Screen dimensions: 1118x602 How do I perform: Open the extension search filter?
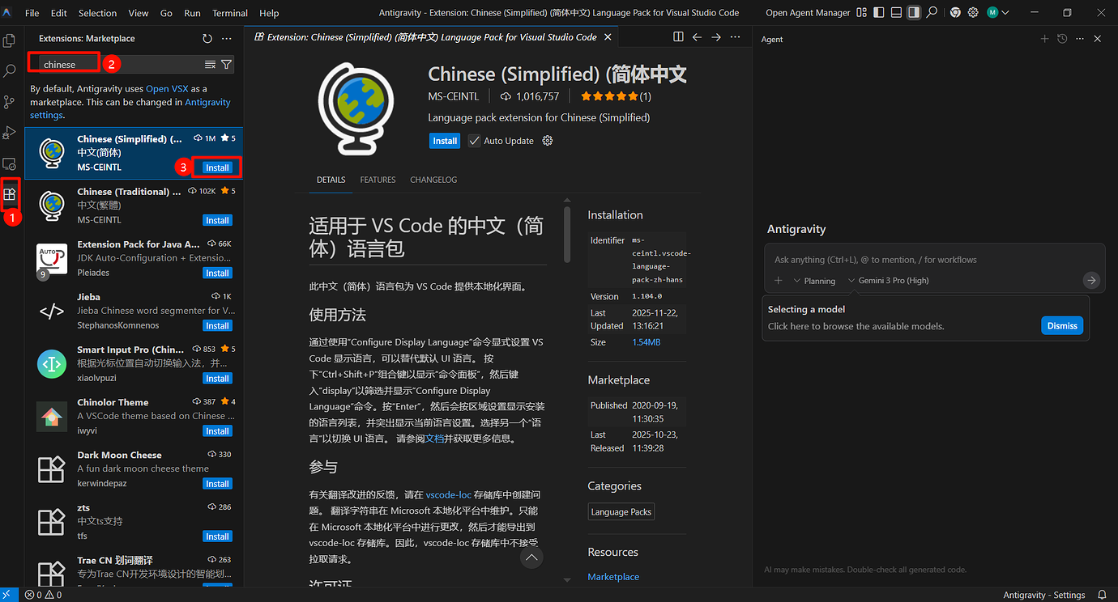coord(227,65)
